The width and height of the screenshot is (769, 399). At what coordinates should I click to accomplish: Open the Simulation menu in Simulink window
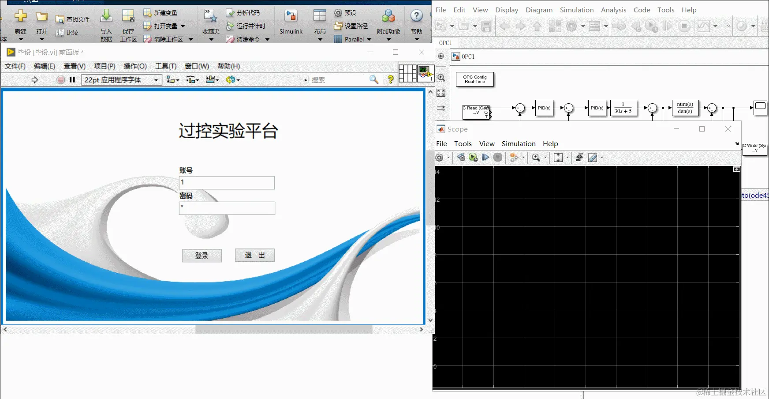point(576,10)
